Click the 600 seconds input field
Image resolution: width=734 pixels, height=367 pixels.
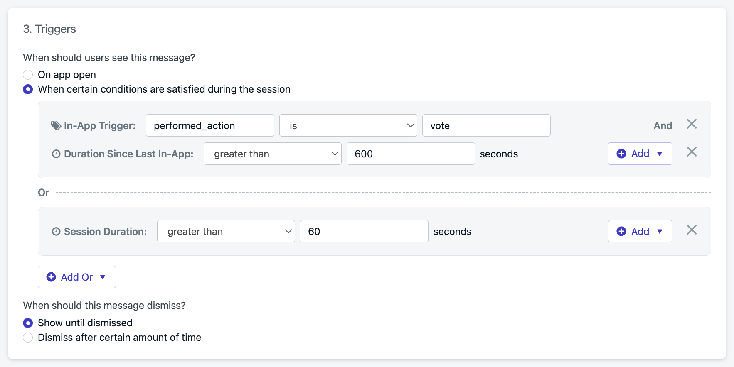coord(411,154)
